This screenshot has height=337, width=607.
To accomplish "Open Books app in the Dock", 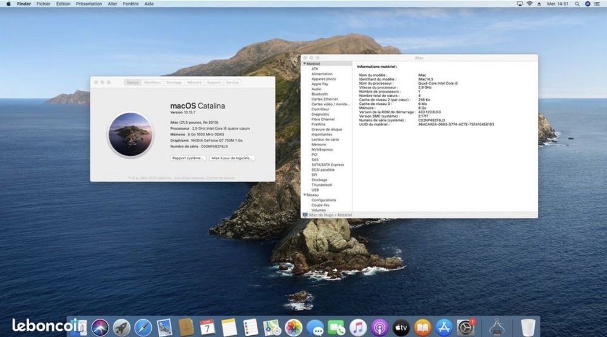I will click(422, 328).
